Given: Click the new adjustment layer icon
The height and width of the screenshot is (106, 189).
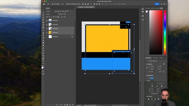Looking at the screenshot, I should click(64, 105).
